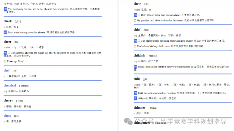Click the example badge beside 'Chill the fruit salad'
This screenshot has width=234, height=131.
coord(135,93)
